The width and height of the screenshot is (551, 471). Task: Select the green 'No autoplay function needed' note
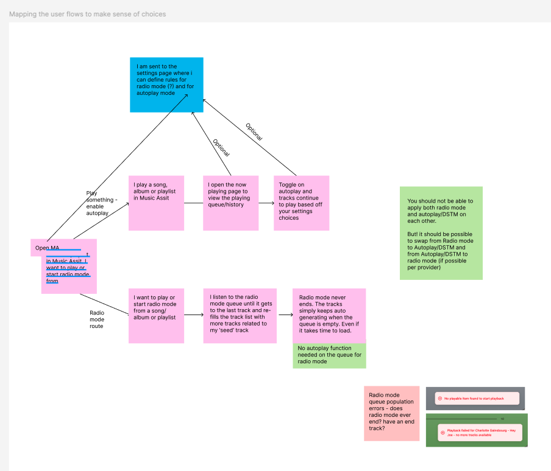click(x=329, y=355)
